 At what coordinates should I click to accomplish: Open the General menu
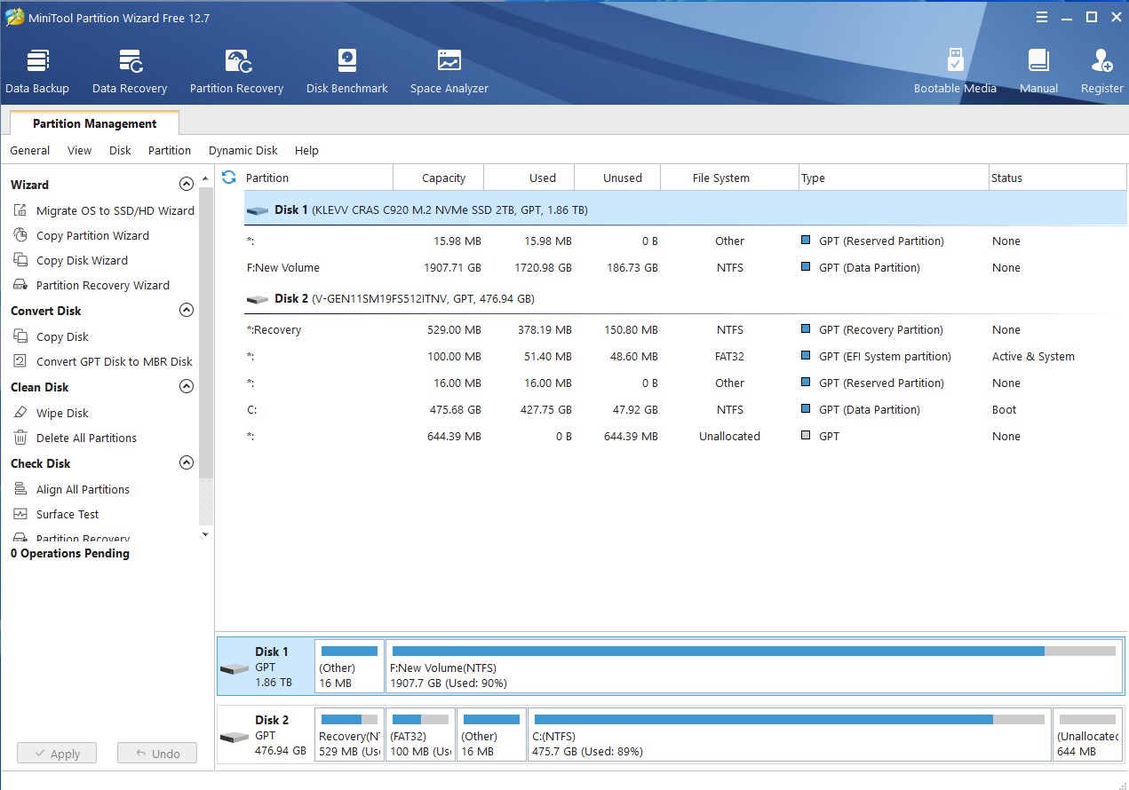point(30,150)
